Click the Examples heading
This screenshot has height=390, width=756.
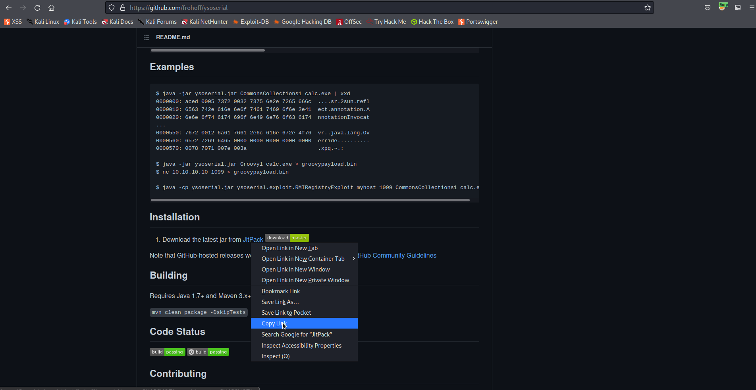[172, 67]
